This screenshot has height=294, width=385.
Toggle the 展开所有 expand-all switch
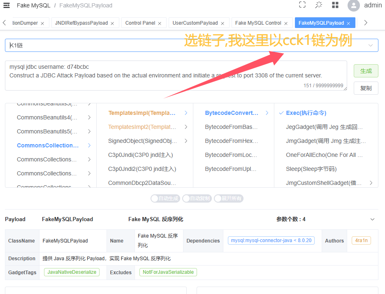pyautogui.click(x=228, y=198)
